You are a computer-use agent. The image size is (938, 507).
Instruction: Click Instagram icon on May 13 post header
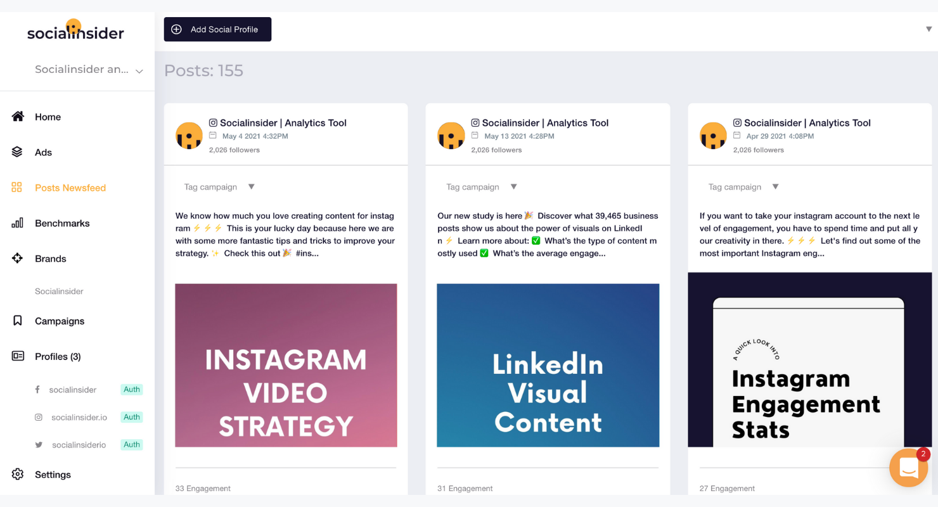[475, 123]
